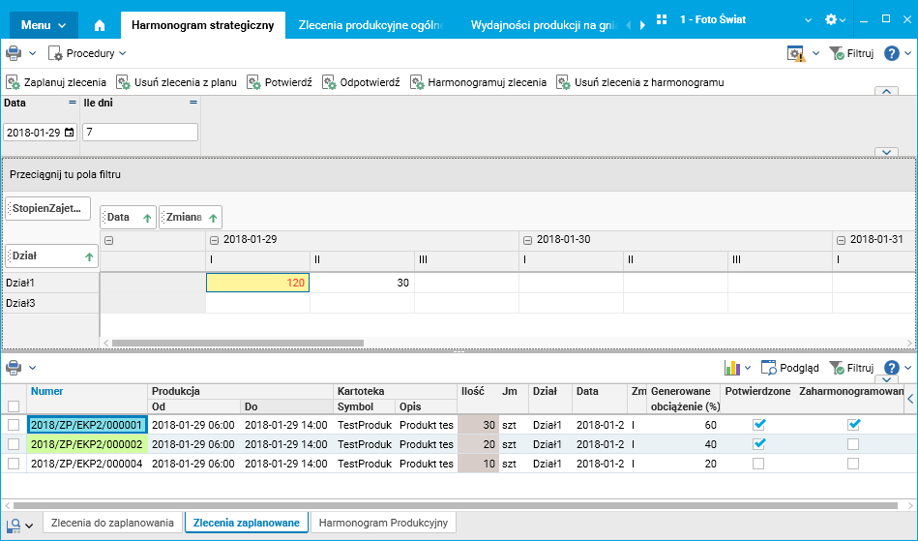Open calendar picker in Data field
This screenshot has width=918, height=541.
[69, 133]
